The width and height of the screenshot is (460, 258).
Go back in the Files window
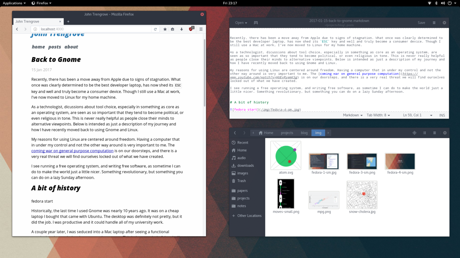(235, 133)
